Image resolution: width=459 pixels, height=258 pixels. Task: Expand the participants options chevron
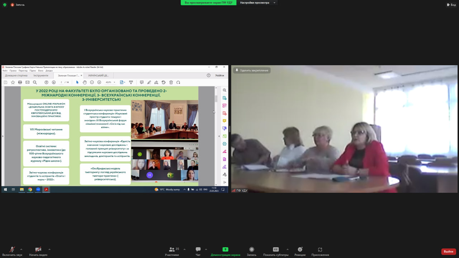tap(184, 249)
